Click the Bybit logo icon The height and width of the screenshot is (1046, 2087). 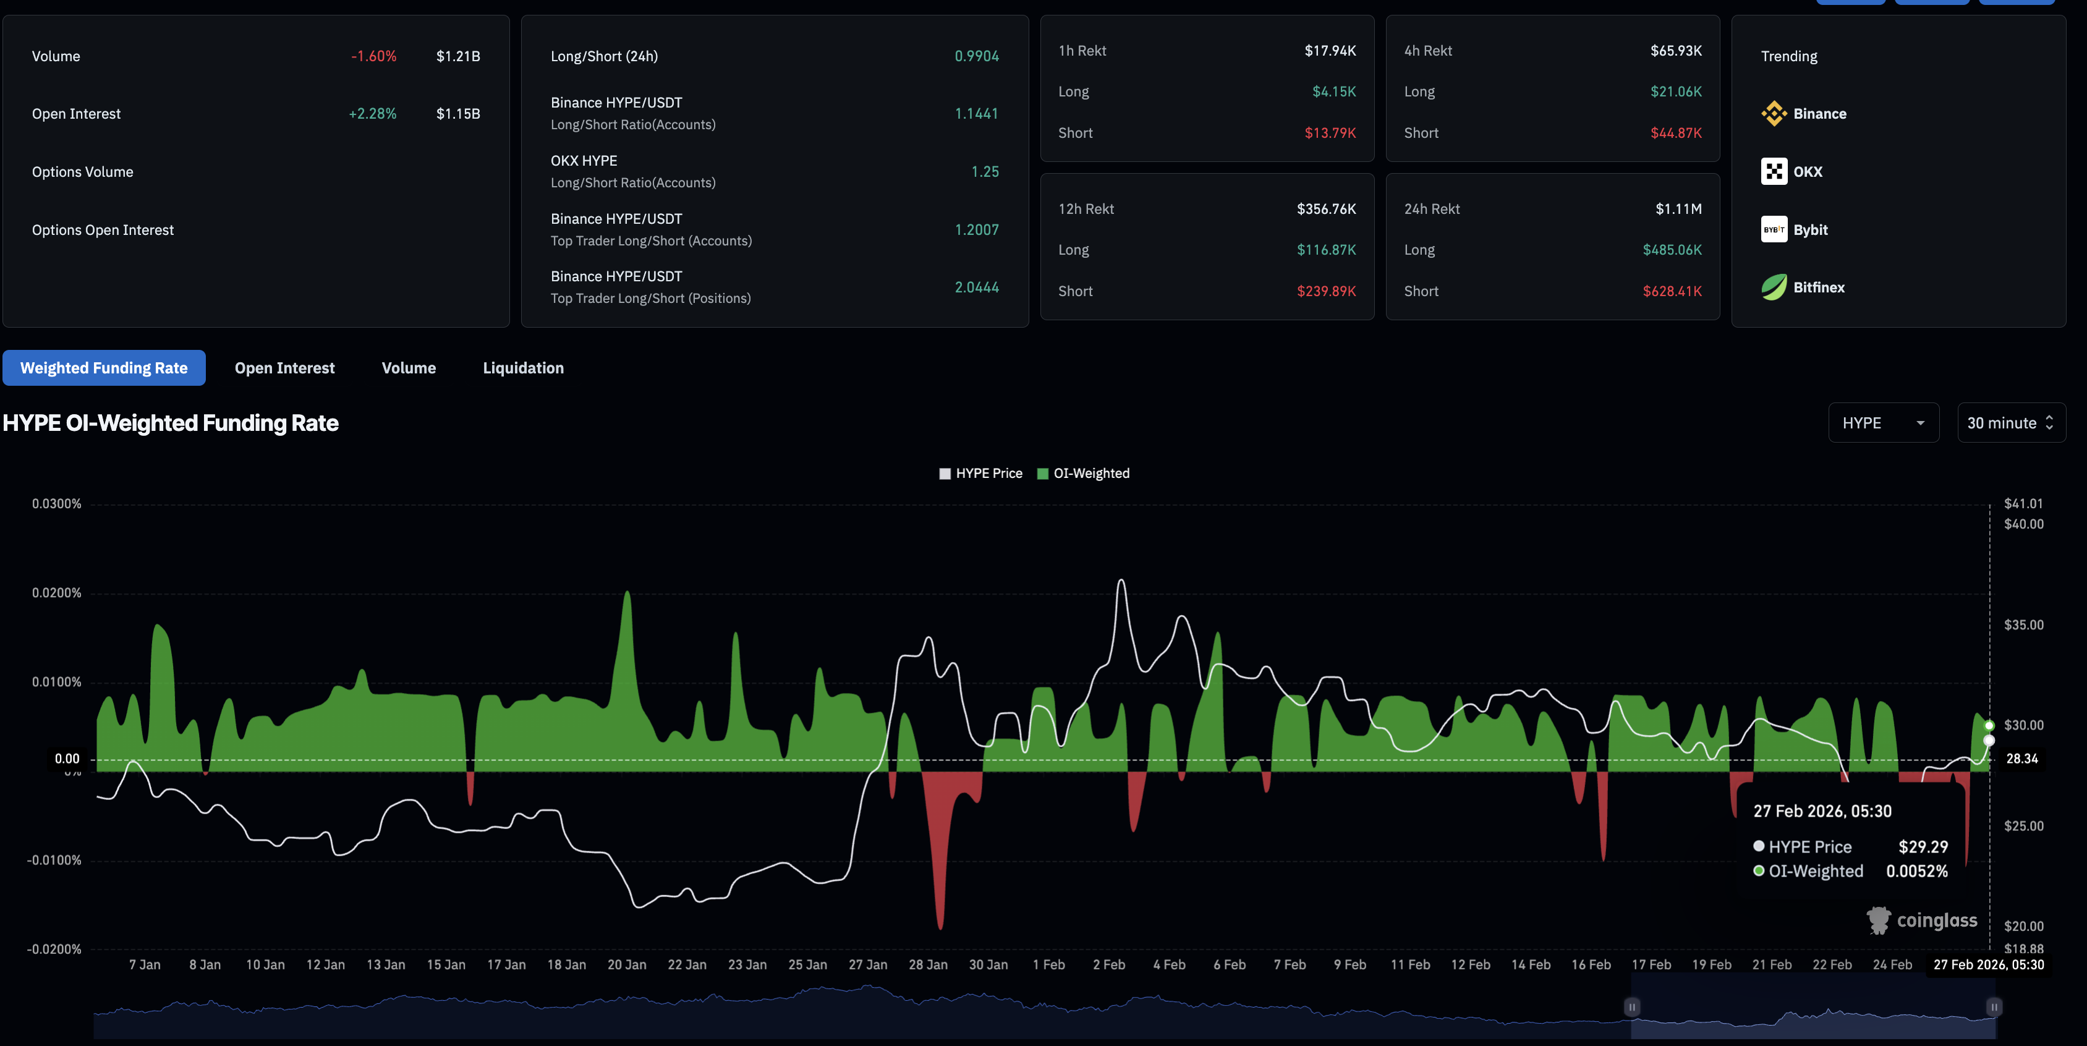(1774, 229)
